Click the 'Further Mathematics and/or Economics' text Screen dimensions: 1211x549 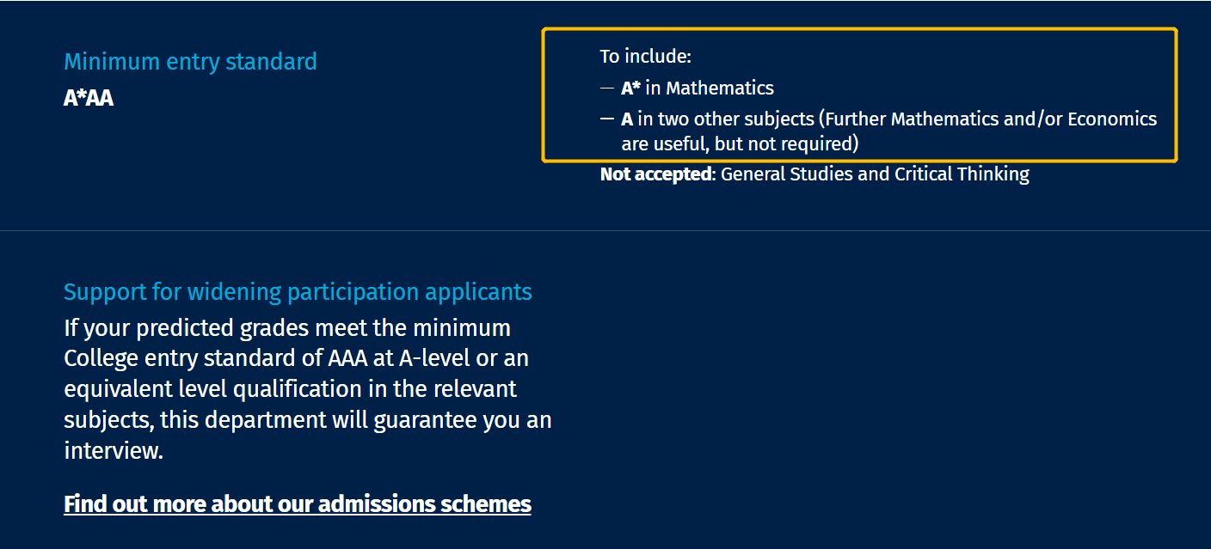[991, 119]
